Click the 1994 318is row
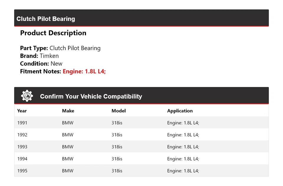 [x=141, y=159]
